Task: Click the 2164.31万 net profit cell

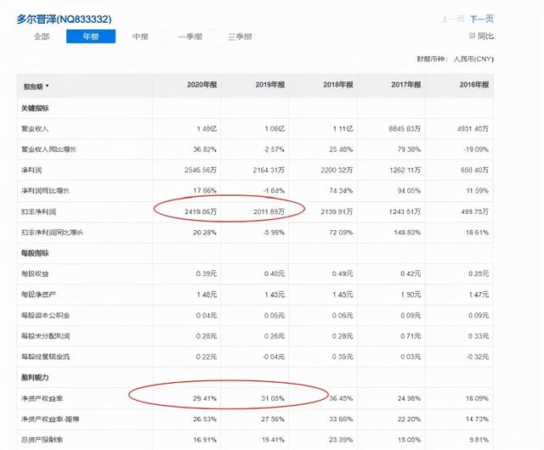Action: 269,170
